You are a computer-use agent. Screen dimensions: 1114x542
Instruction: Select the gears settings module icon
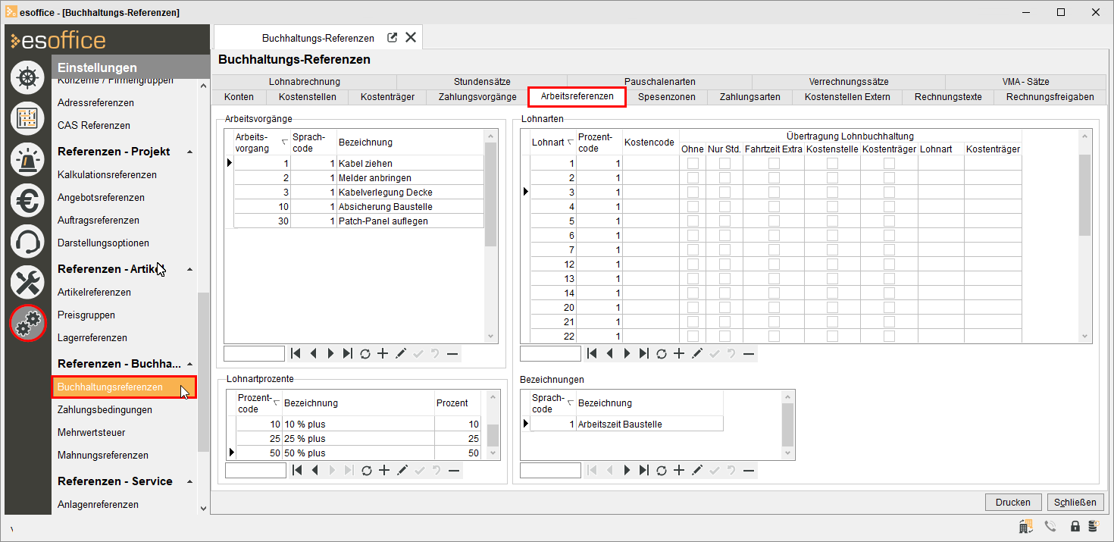(x=27, y=324)
